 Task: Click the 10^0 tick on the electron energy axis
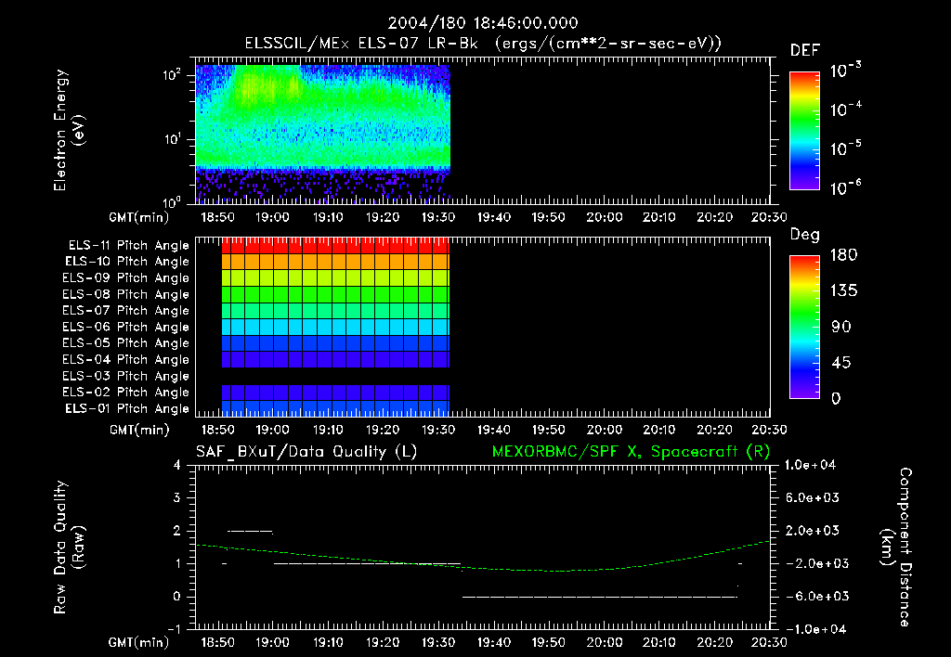[172, 201]
